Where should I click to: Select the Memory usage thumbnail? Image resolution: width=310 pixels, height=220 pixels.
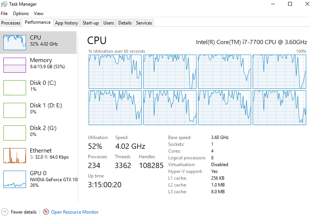point(15,65)
